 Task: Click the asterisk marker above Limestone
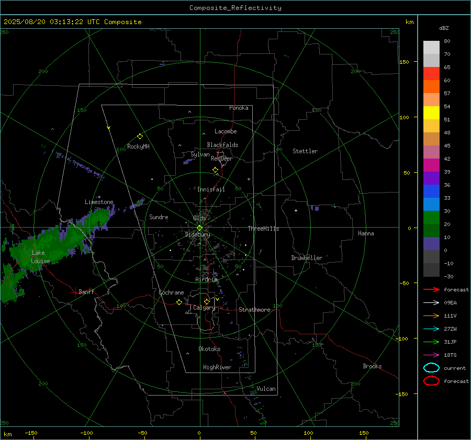(x=99, y=197)
